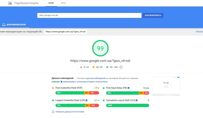Screen dimensions: 203x118
Task: Click the Cumulative Layout Shift 100% bar
Action: click(x=126, y=105)
